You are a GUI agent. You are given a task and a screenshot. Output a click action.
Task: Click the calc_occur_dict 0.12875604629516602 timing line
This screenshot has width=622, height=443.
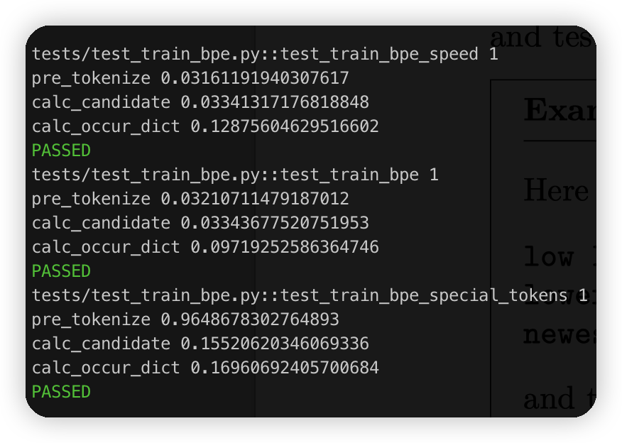click(x=205, y=126)
